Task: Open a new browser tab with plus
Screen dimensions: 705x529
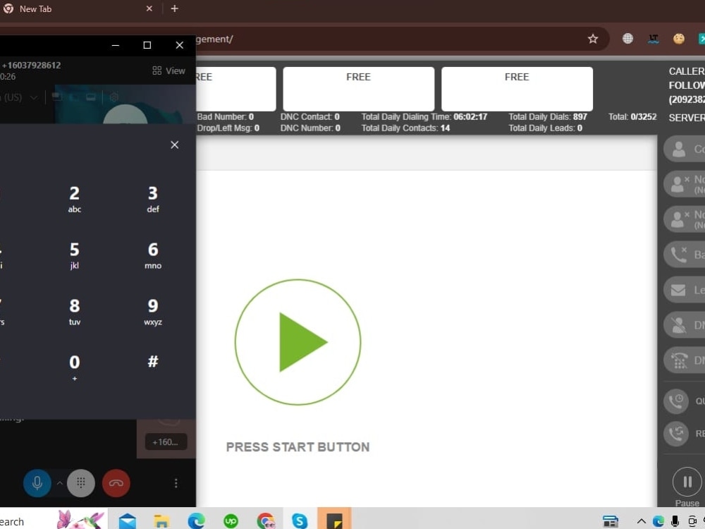Action: pyautogui.click(x=174, y=8)
